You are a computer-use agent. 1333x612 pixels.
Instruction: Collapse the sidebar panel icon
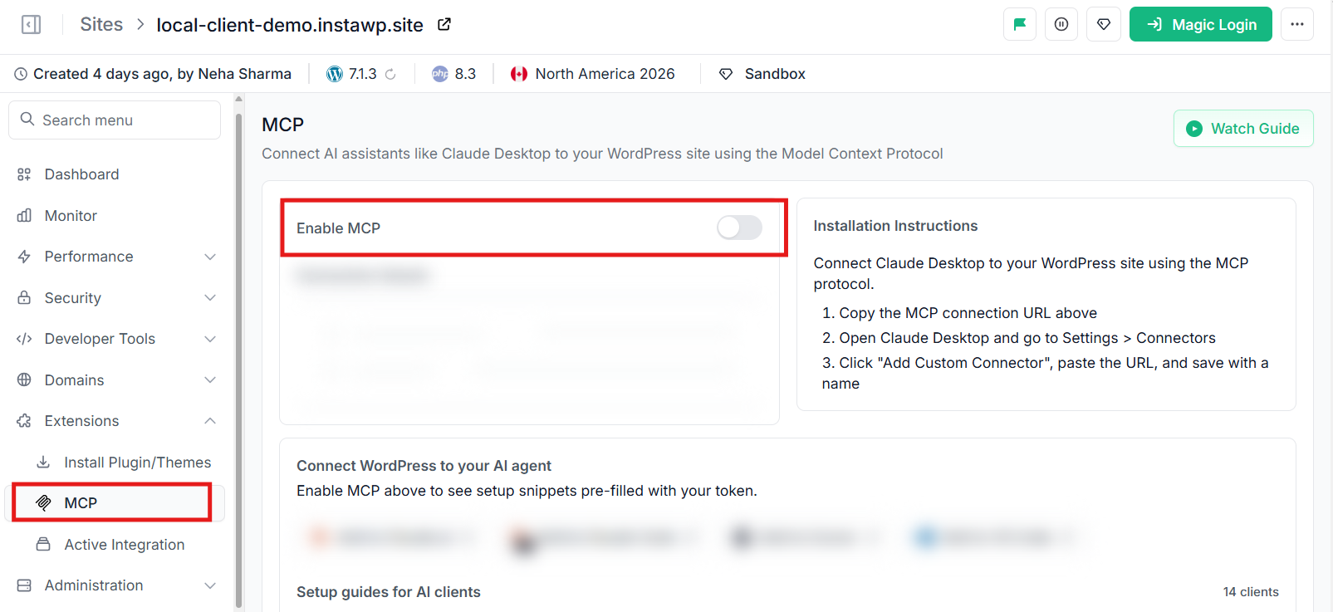pos(31,25)
